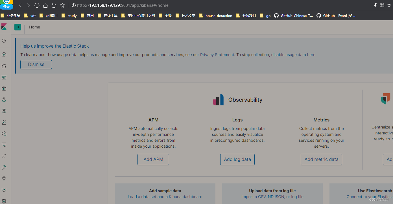Open Canvas icon in sidebar
This screenshot has width=393, height=204.
click(x=4, y=88)
